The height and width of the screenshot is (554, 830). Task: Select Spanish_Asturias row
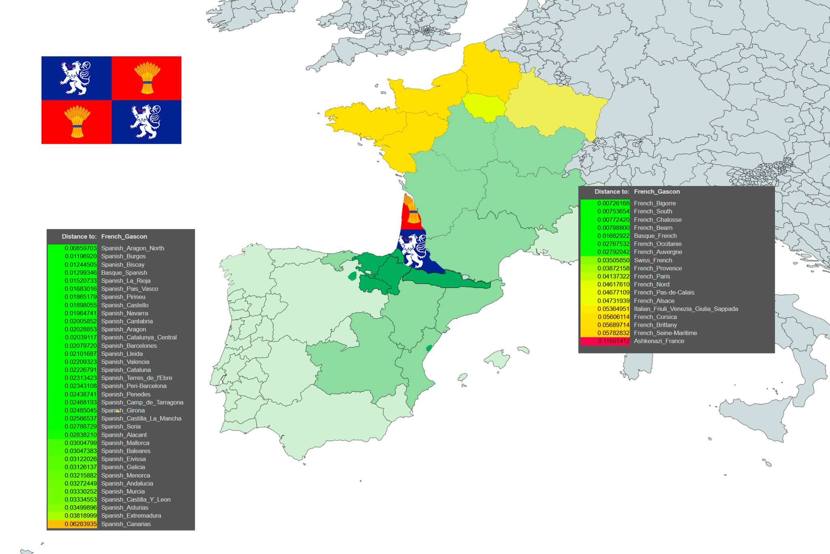click(x=121, y=508)
